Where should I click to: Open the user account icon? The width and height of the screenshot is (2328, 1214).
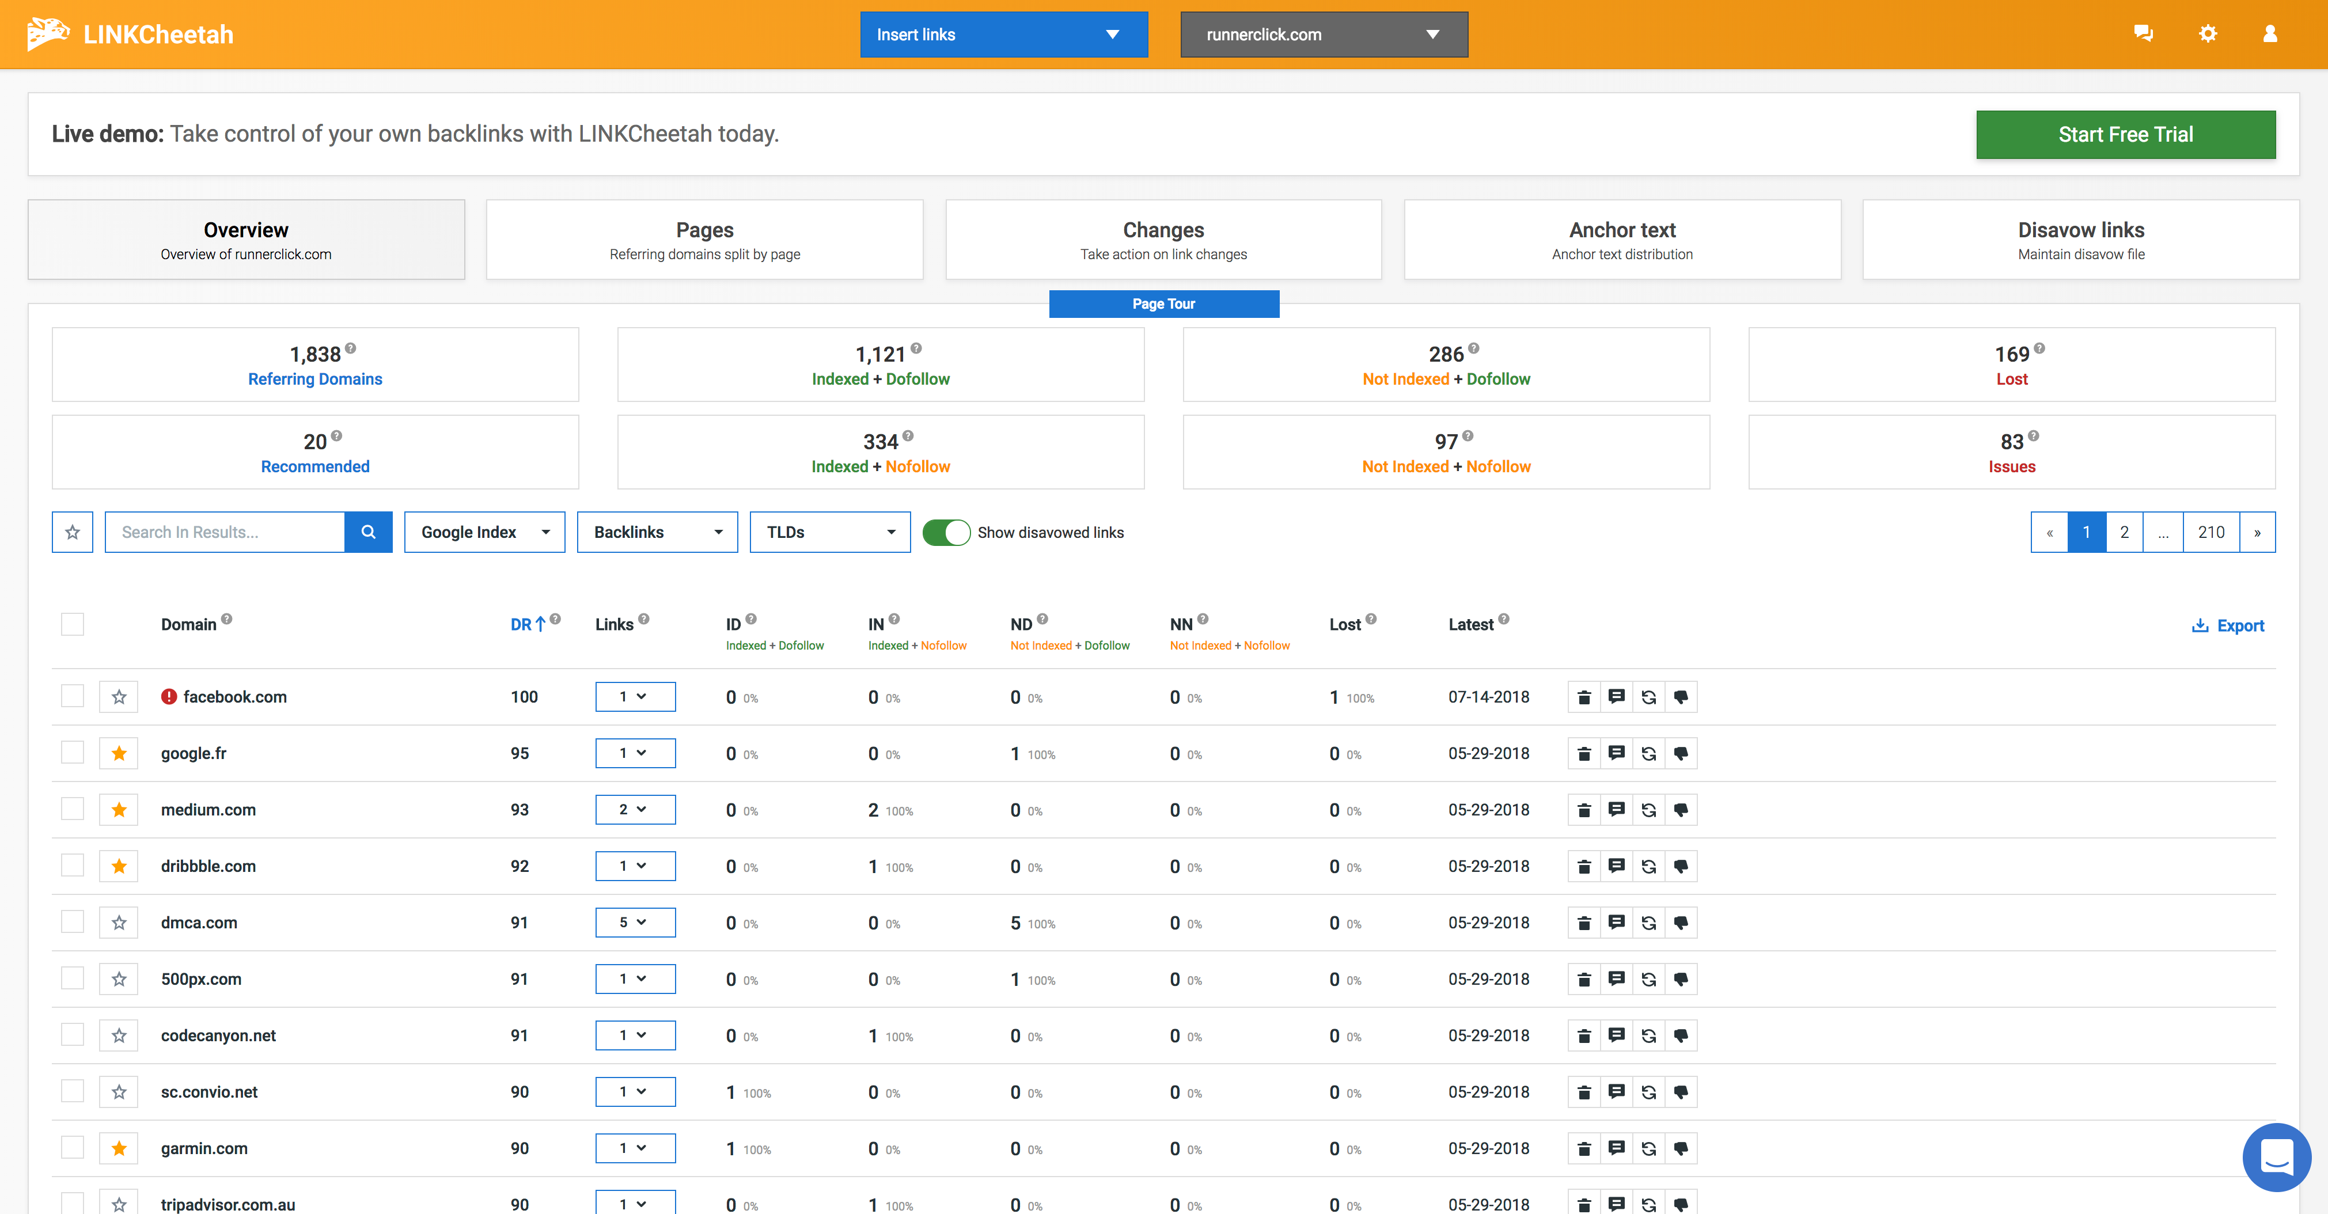2270,35
